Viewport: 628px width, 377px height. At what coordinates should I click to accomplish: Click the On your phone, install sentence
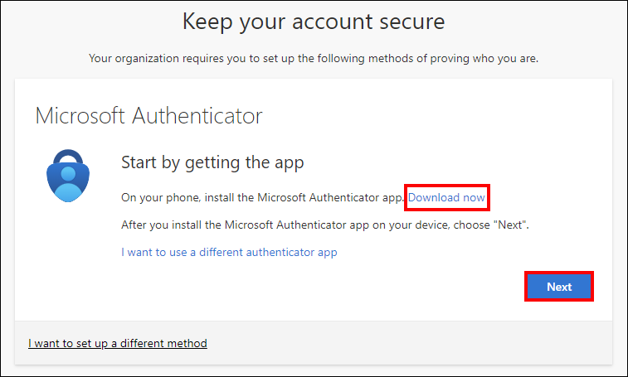click(262, 197)
